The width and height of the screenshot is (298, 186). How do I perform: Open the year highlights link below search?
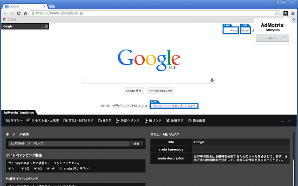tap(174, 106)
